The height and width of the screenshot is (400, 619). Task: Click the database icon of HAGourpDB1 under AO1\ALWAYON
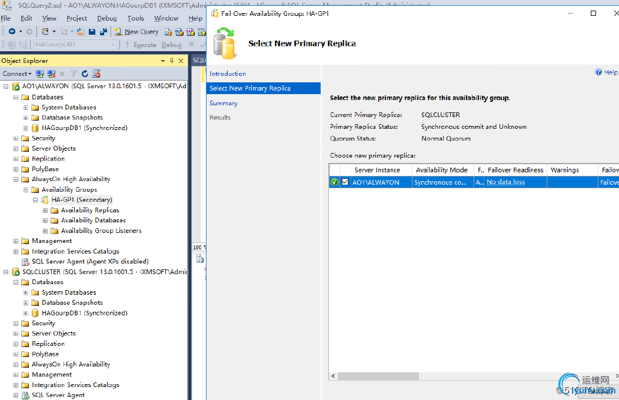pyautogui.click(x=35, y=128)
